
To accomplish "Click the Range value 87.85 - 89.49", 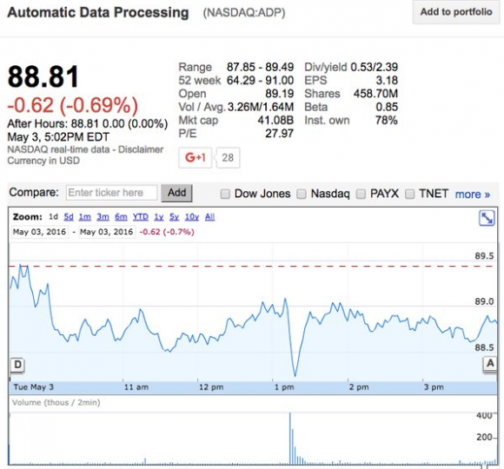I will (260, 67).
